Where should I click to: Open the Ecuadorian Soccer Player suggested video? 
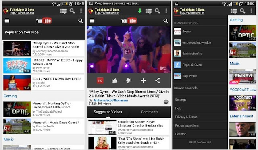click(x=129, y=127)
